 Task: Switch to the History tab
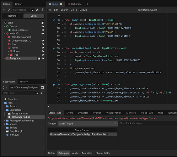click(24, 82)
